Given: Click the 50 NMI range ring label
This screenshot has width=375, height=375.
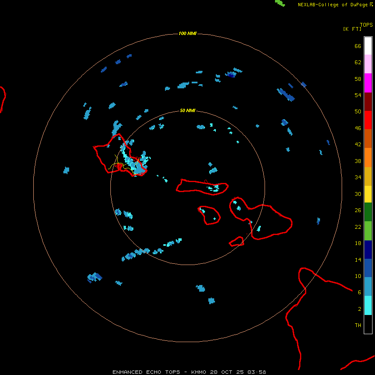Looking at the screenshot, I should coord(187,110).
